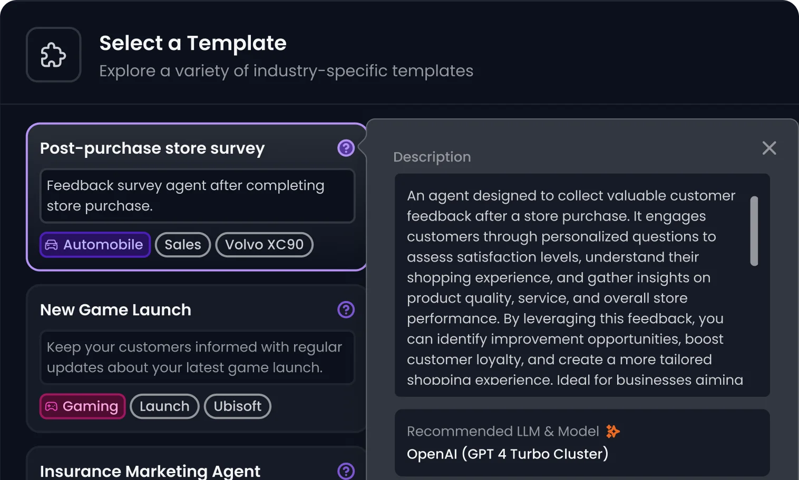Open help for Post-purchase store survey
This screenshot has height=480, width=799.
click(x=346, y=148)
